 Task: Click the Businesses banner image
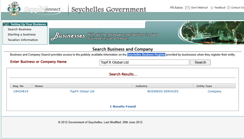click(146, 33)
